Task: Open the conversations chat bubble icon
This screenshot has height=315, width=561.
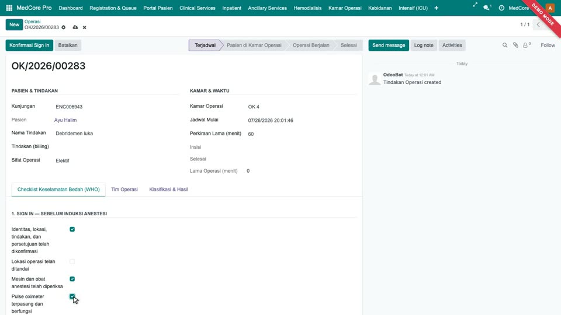Action: pos(487,8)
